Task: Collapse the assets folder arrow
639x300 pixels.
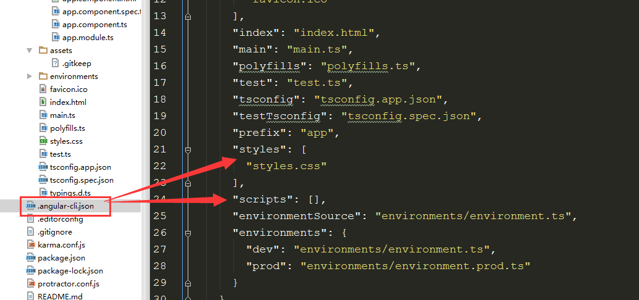Action: pos(30,51)
